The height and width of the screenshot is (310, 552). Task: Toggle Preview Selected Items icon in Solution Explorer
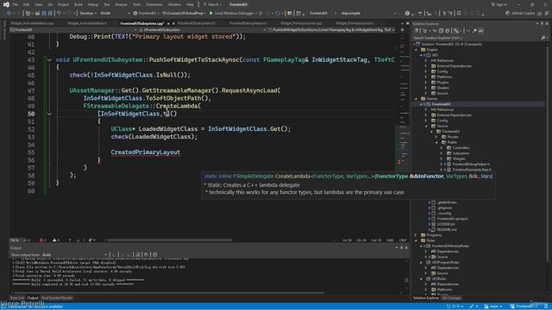481,31
